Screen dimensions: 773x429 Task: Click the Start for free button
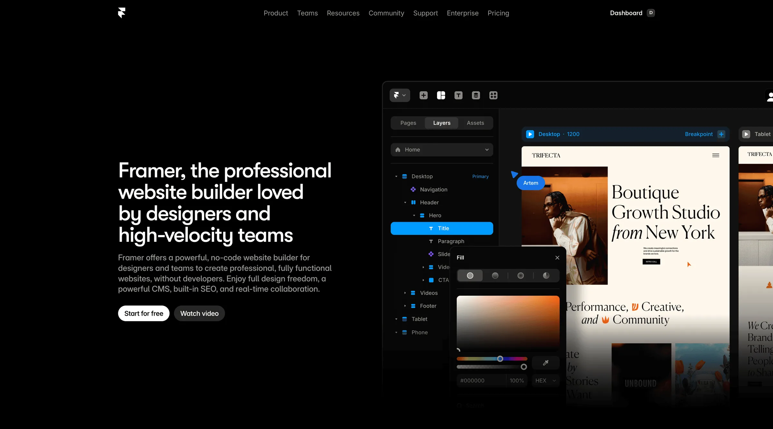(x=144, y=313)
